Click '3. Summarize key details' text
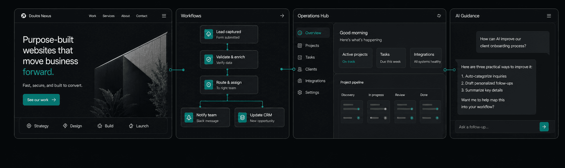The image size is (565, 168). [482, 90]
